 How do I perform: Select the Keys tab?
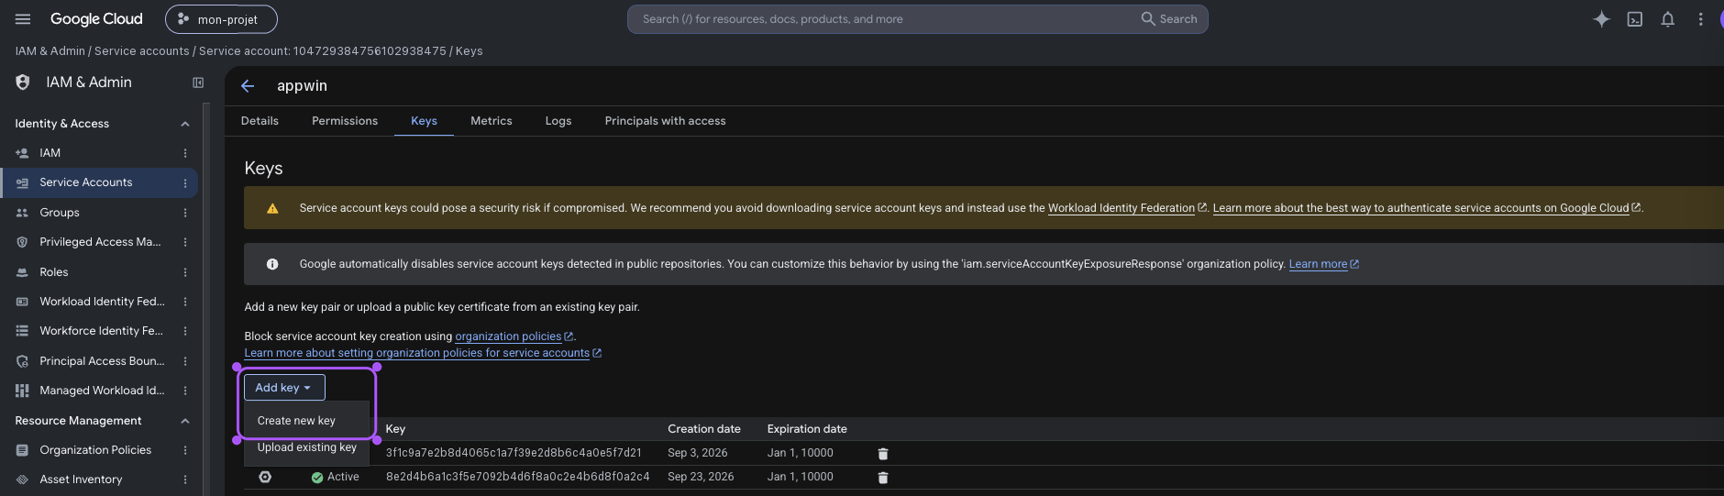click(424, 121)
